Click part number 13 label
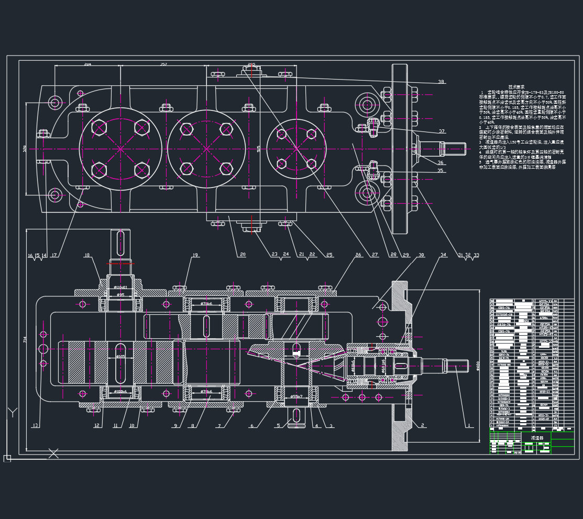The image size is (583, 519). point(36,425)
